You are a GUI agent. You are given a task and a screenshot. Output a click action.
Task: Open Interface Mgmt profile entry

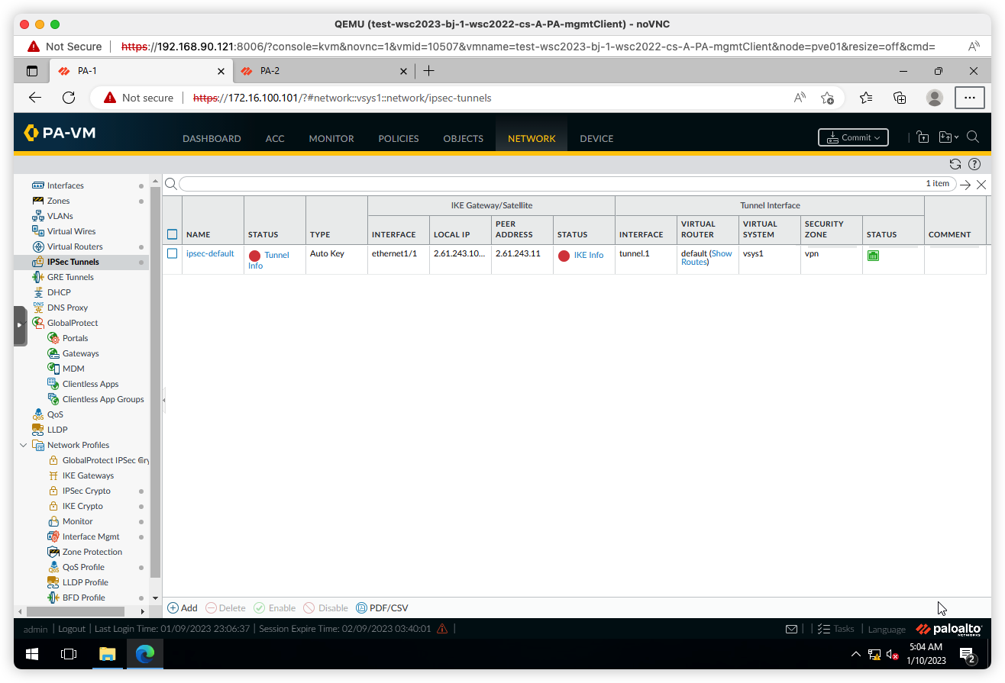click(x=91, y=536)
